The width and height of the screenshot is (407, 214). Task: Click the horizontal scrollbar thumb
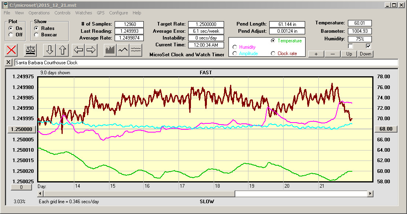139,194
